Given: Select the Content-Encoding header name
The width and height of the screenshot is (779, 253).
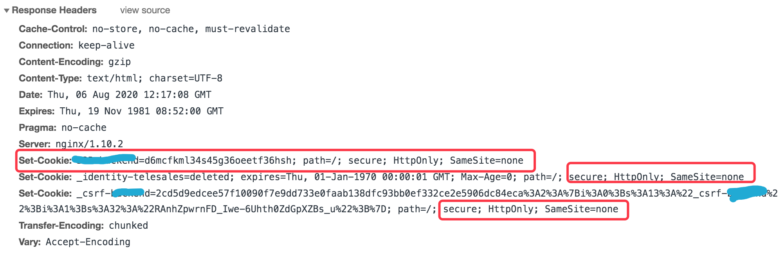Looking at the screenshot, I should tap(61, 62).
